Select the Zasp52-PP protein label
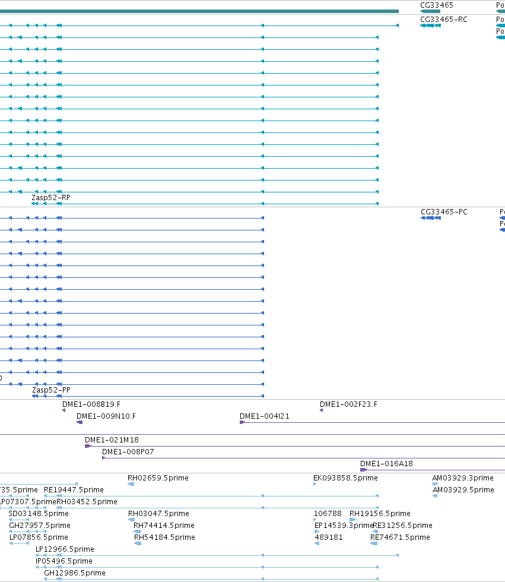The width and height of the screenshot is (505, 582). (51, 390)
